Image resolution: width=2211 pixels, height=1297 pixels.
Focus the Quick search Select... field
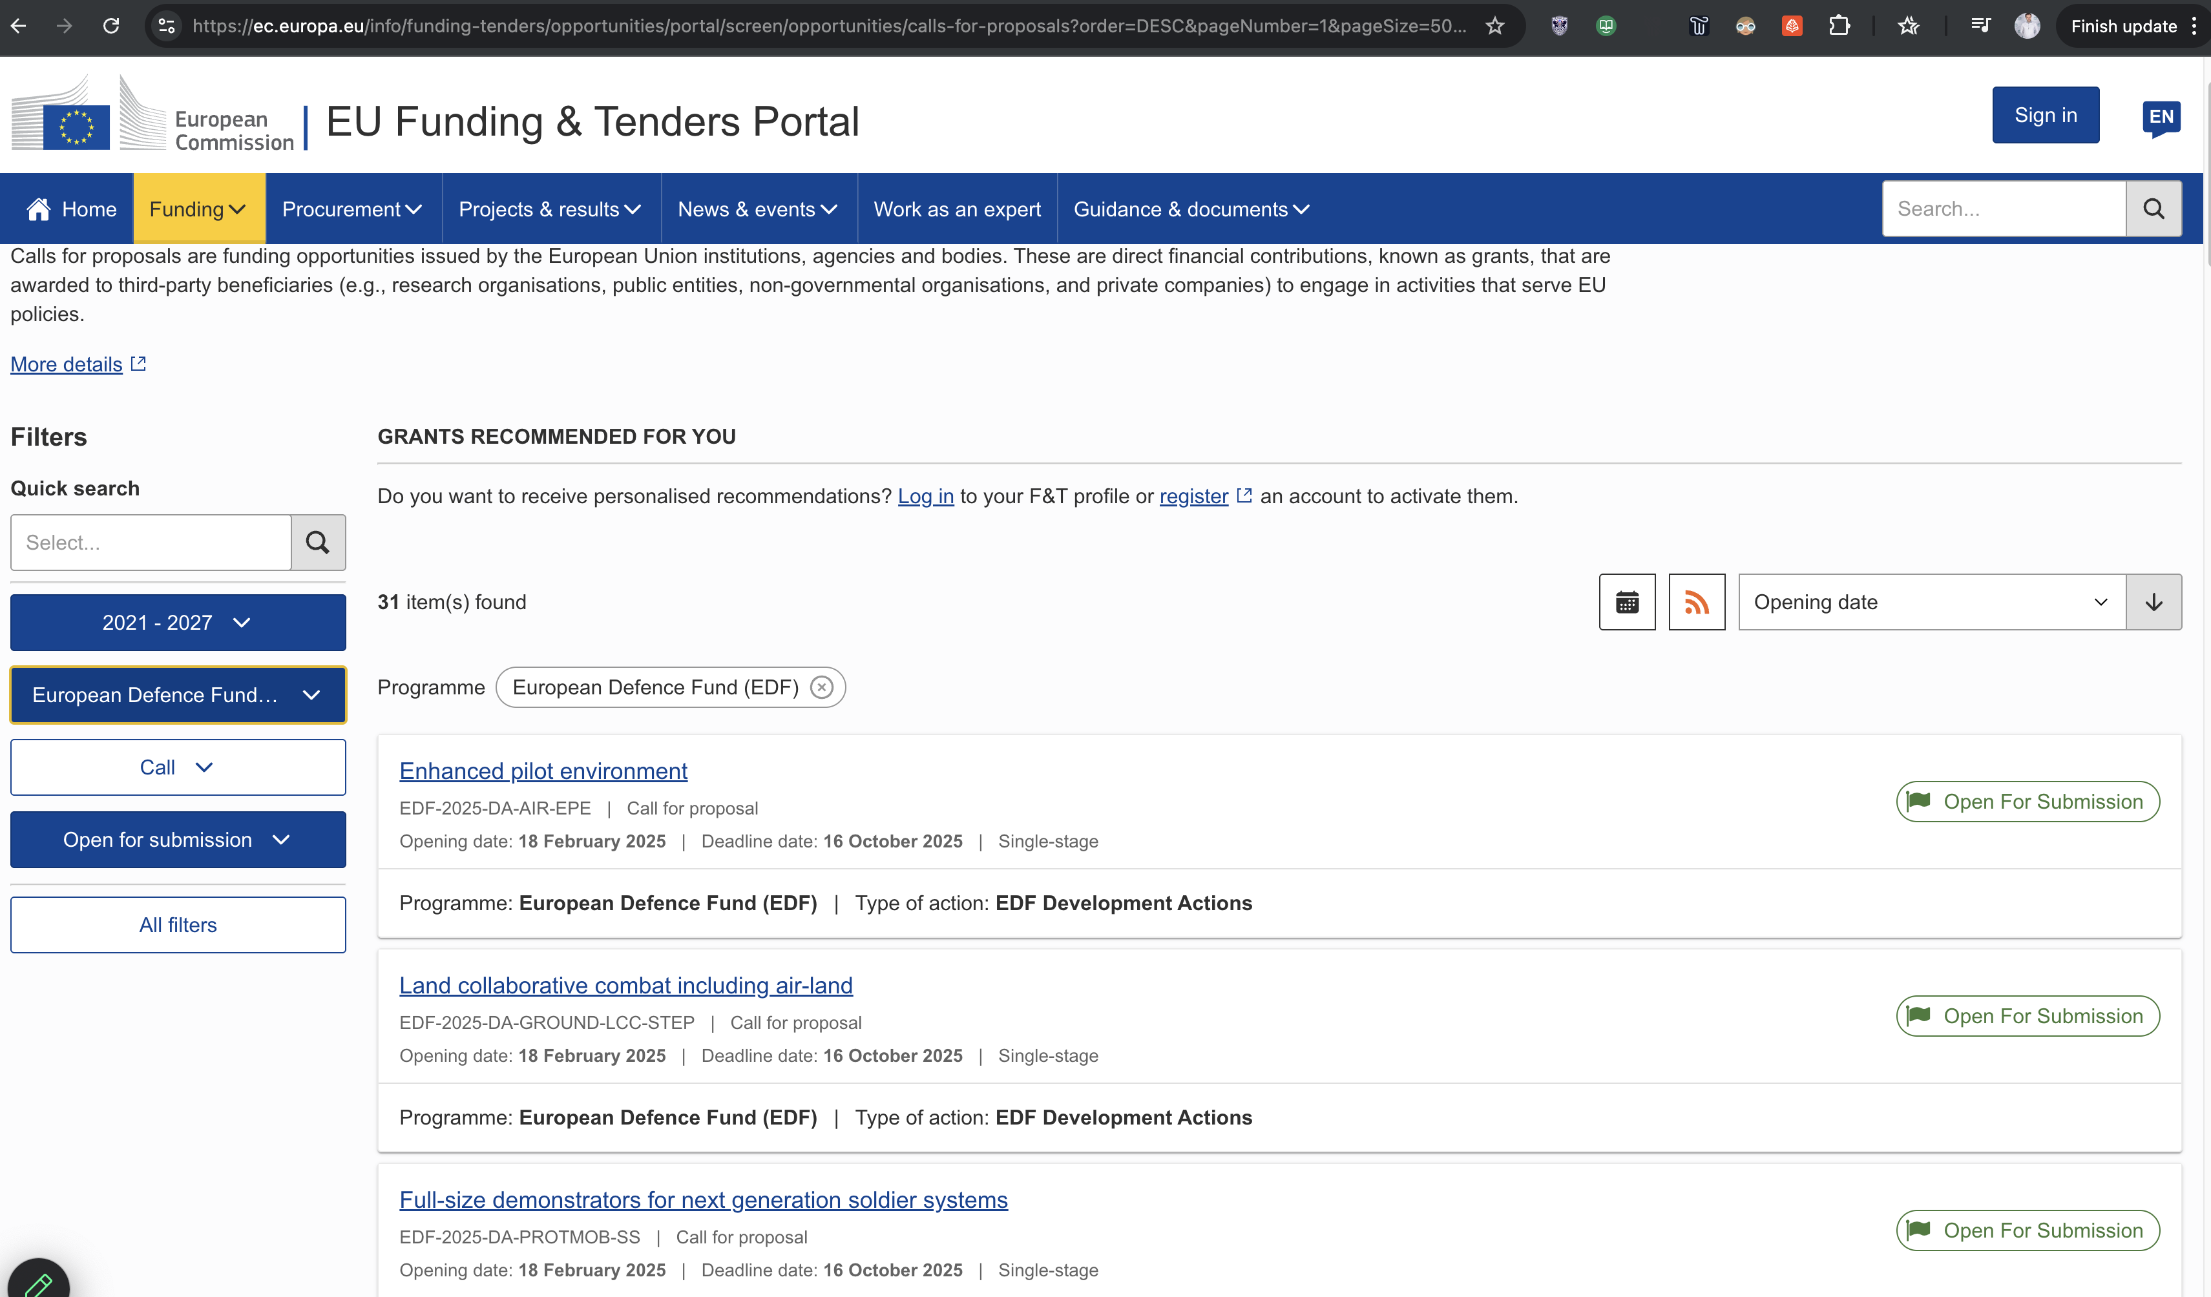click(151, 542)
